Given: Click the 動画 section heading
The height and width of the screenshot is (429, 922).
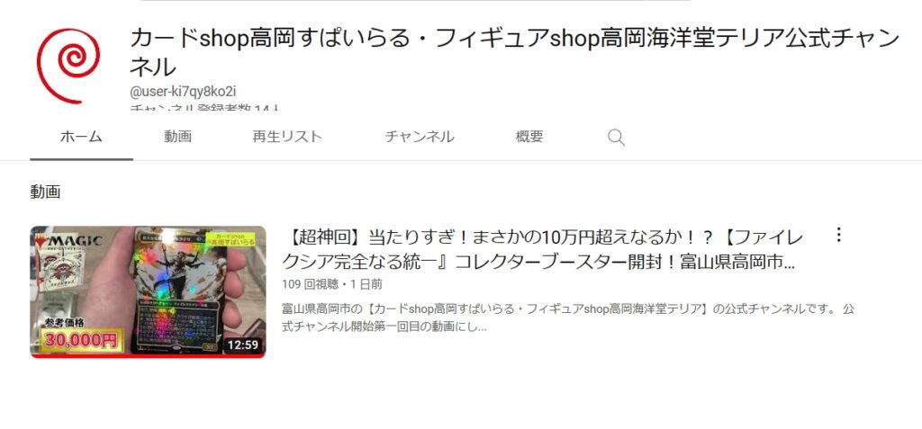Looking at the screenshot, I should point(45,192).
